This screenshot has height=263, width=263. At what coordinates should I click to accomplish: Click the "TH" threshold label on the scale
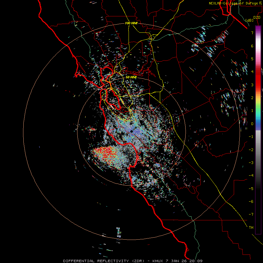251,228
